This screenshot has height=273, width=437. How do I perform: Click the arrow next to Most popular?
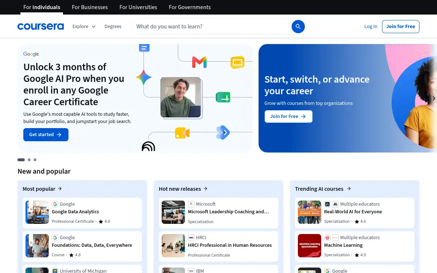coord(60,189)
